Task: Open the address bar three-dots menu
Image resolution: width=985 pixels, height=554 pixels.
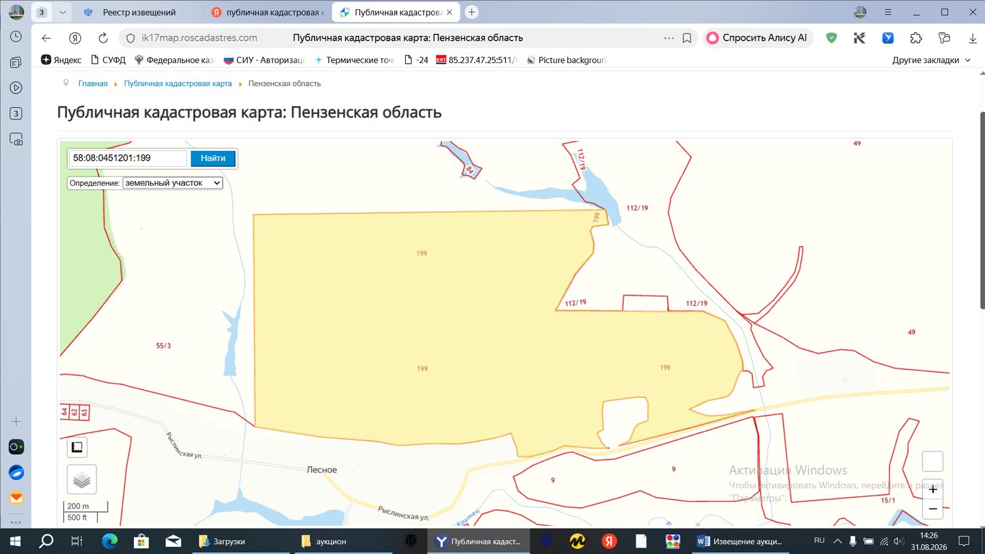Action: click(669, 38)
